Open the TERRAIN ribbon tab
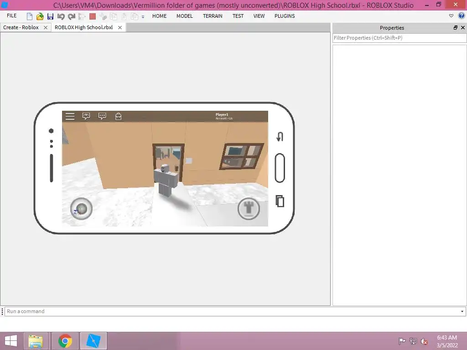467x350 pixels. 213,16
